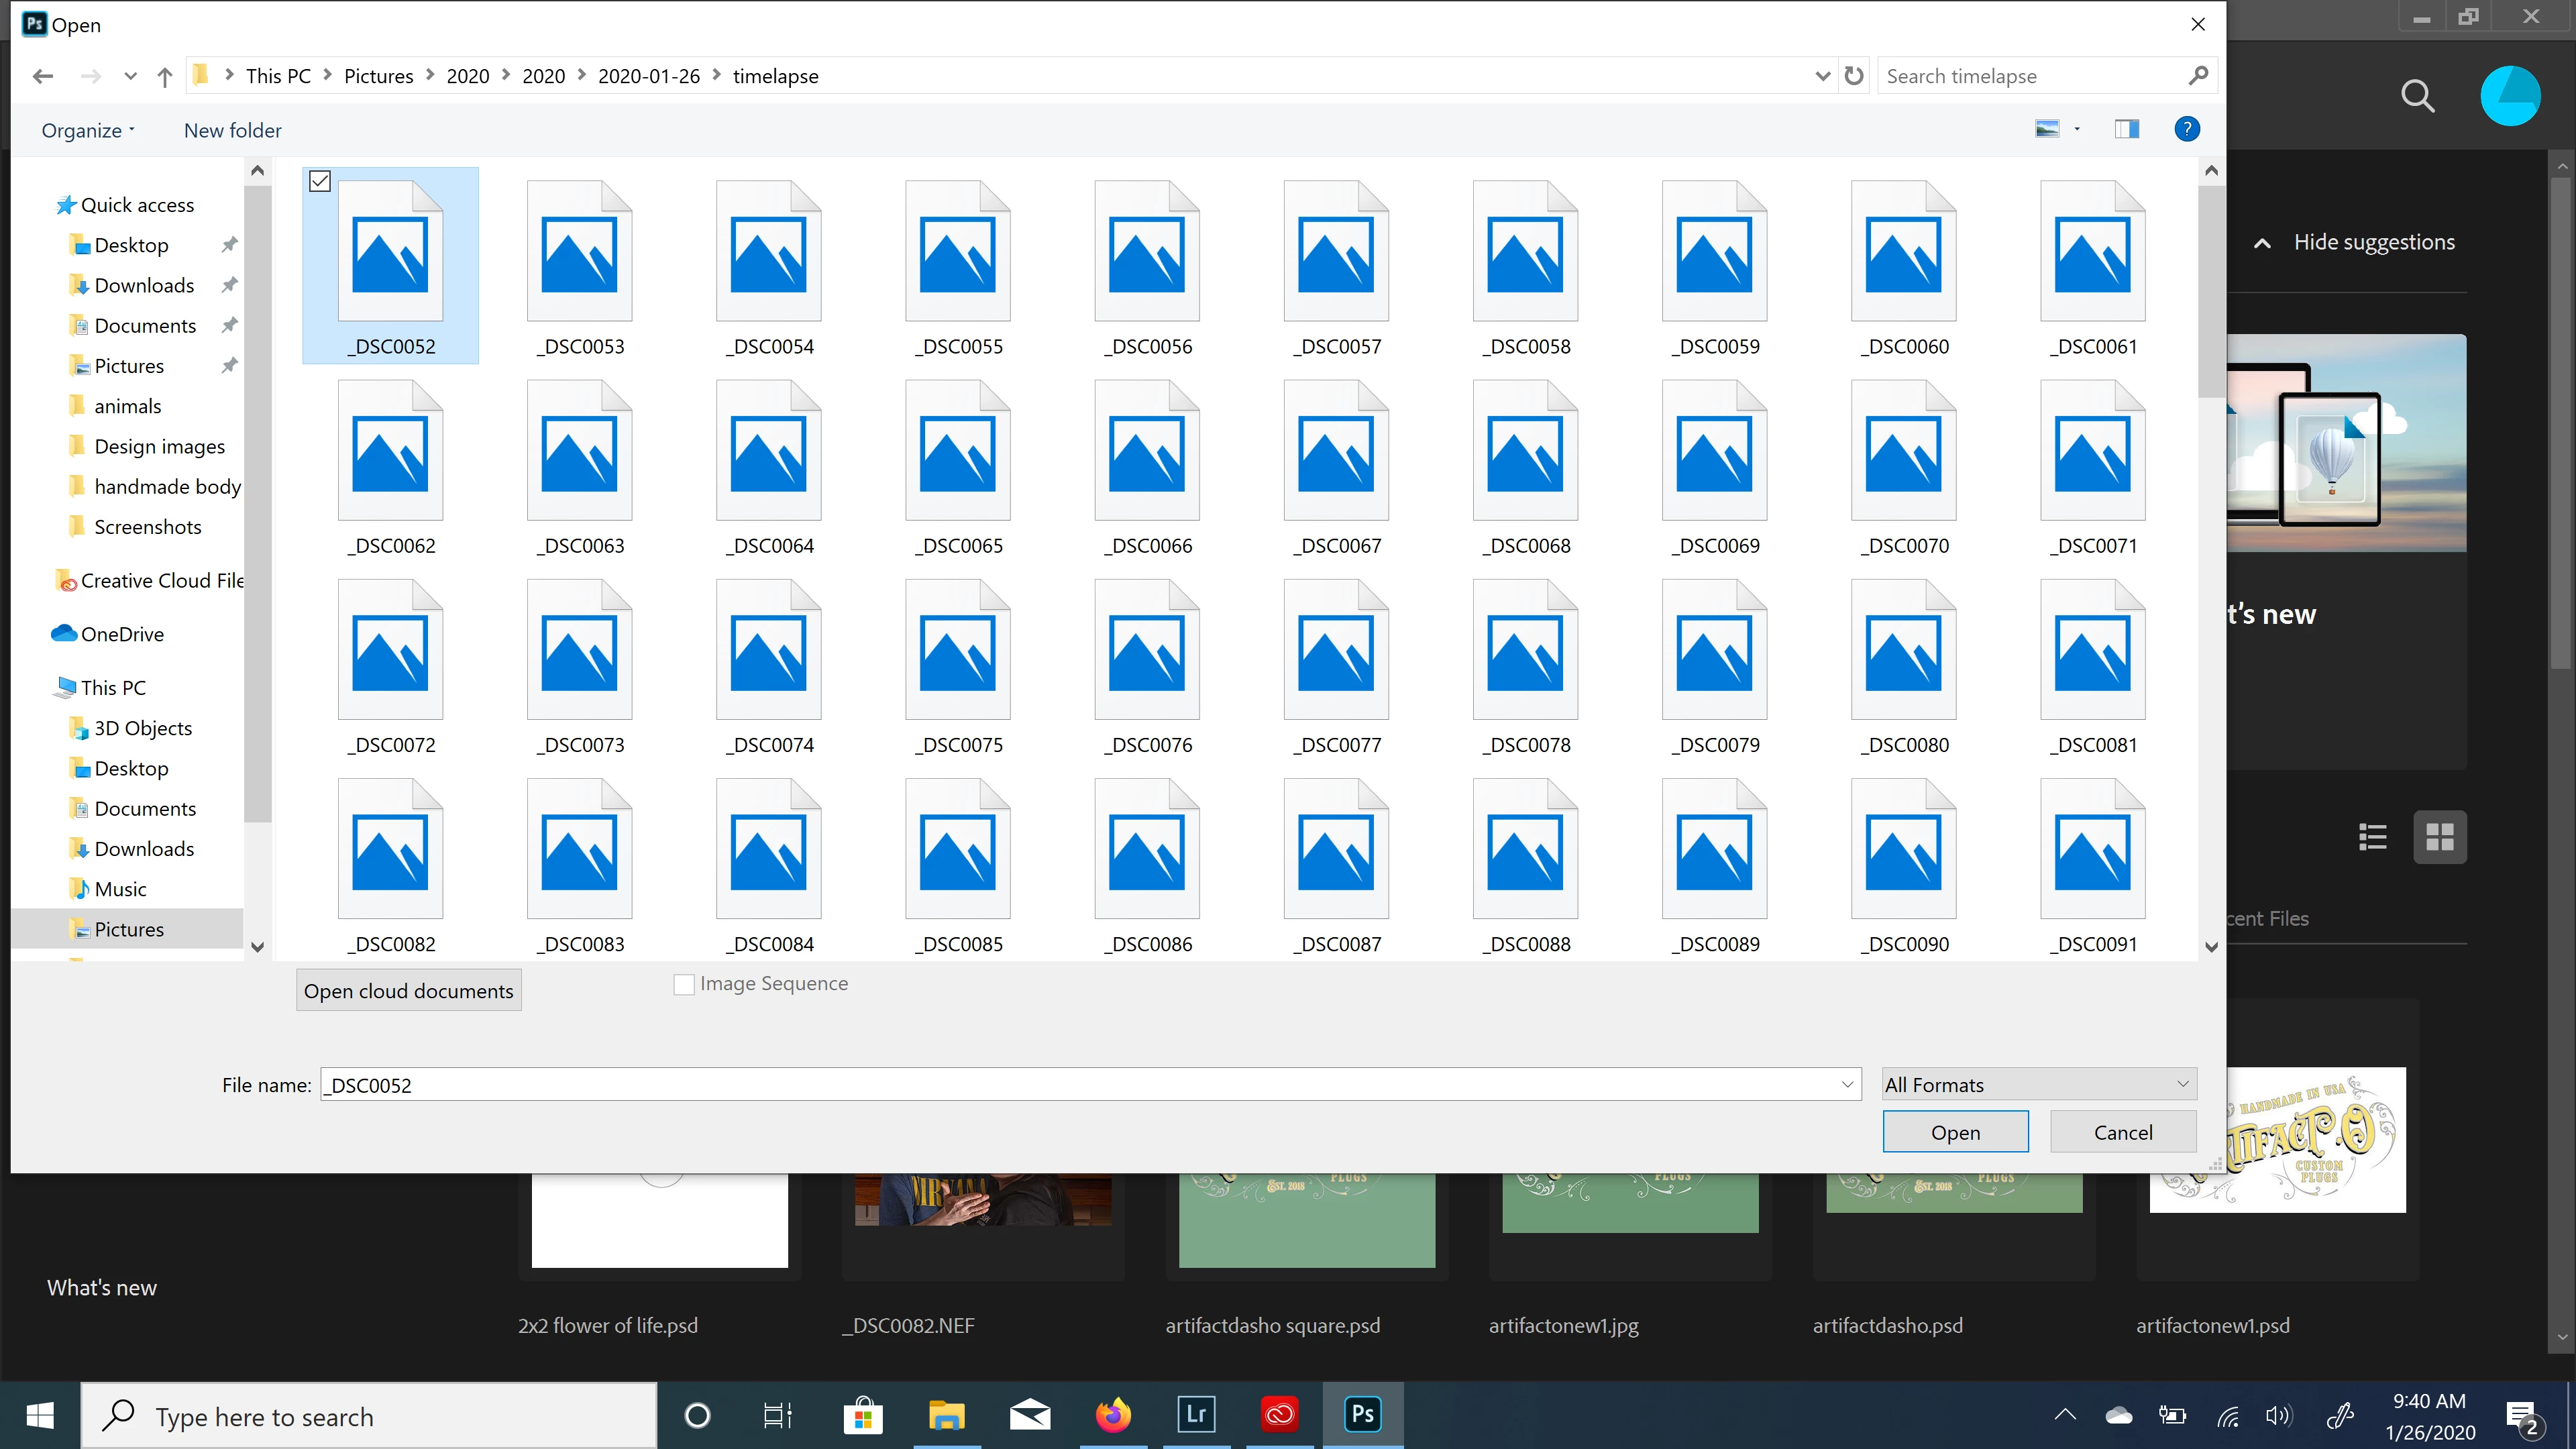This screenshot has height=1449, width=2576.
Task: Go up one folder level
Action: [x=165, y=76]
